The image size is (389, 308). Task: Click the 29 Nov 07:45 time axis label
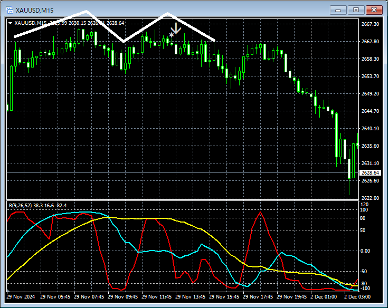[x=89, y=297]
